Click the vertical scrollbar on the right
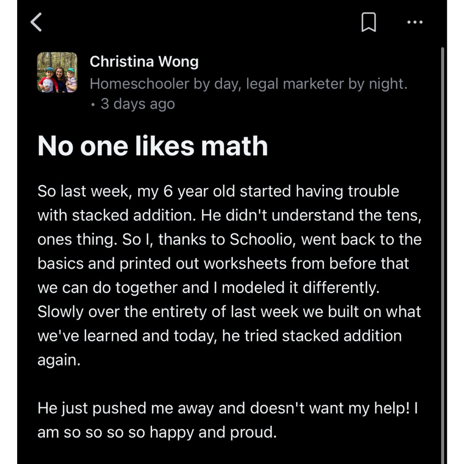 443,258
